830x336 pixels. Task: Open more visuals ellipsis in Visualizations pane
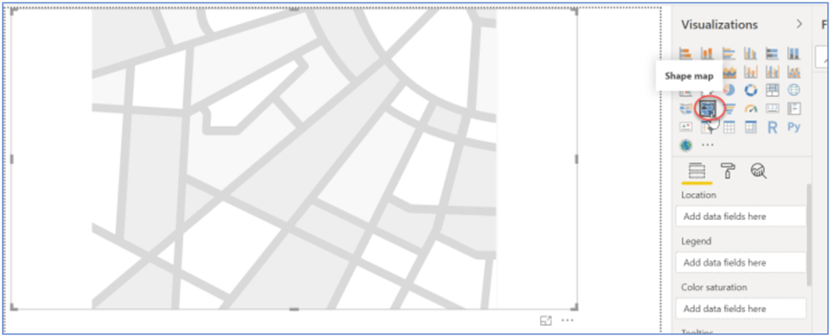[x=707, y=146]
